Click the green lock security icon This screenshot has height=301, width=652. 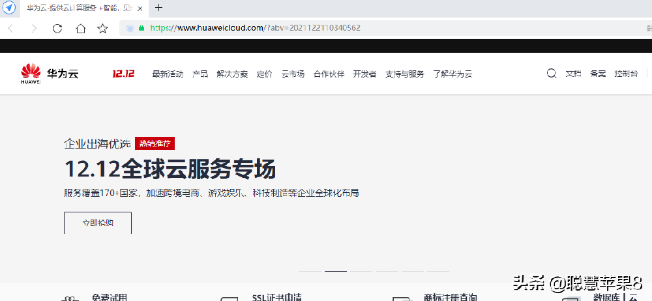141,28
